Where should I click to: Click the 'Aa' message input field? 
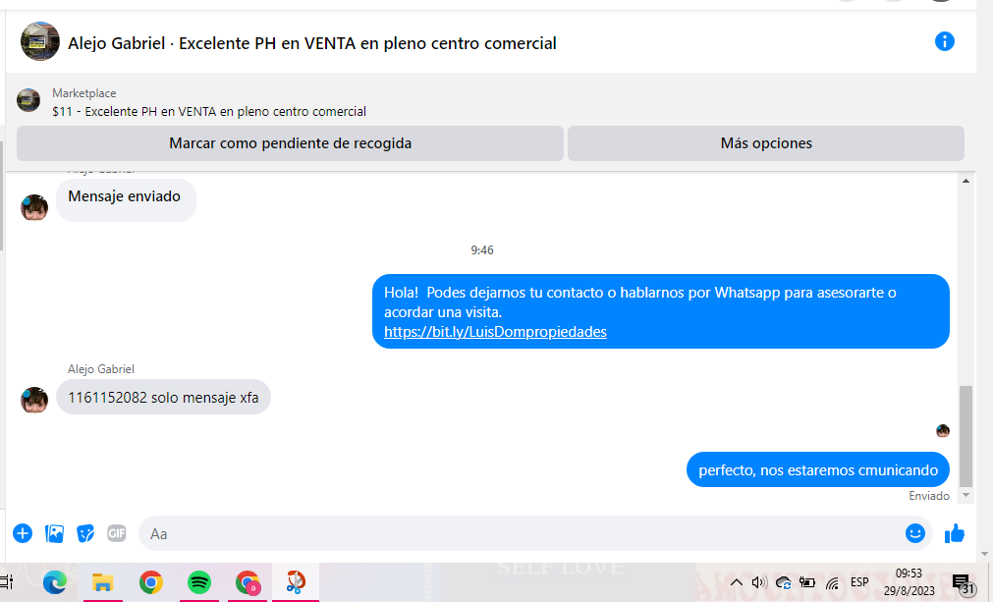click(520, 533)
